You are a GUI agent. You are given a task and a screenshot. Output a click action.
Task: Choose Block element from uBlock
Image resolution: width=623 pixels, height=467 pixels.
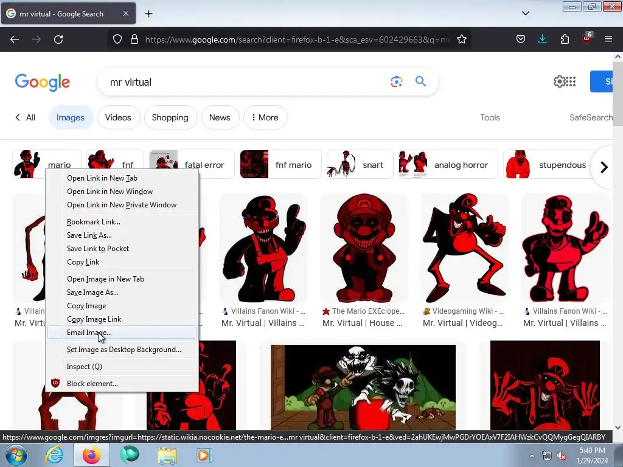122,384
